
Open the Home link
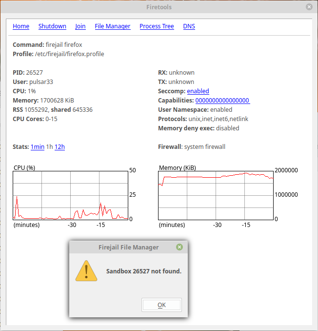click(21, 26)
